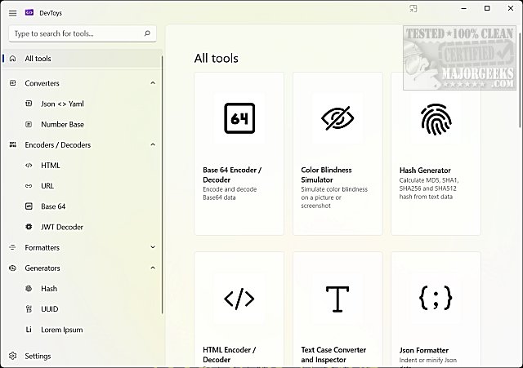This screenshot has height=368, width=523.
Task: Collapse the Generators section chevron
Action: click(x=153, y=268)
